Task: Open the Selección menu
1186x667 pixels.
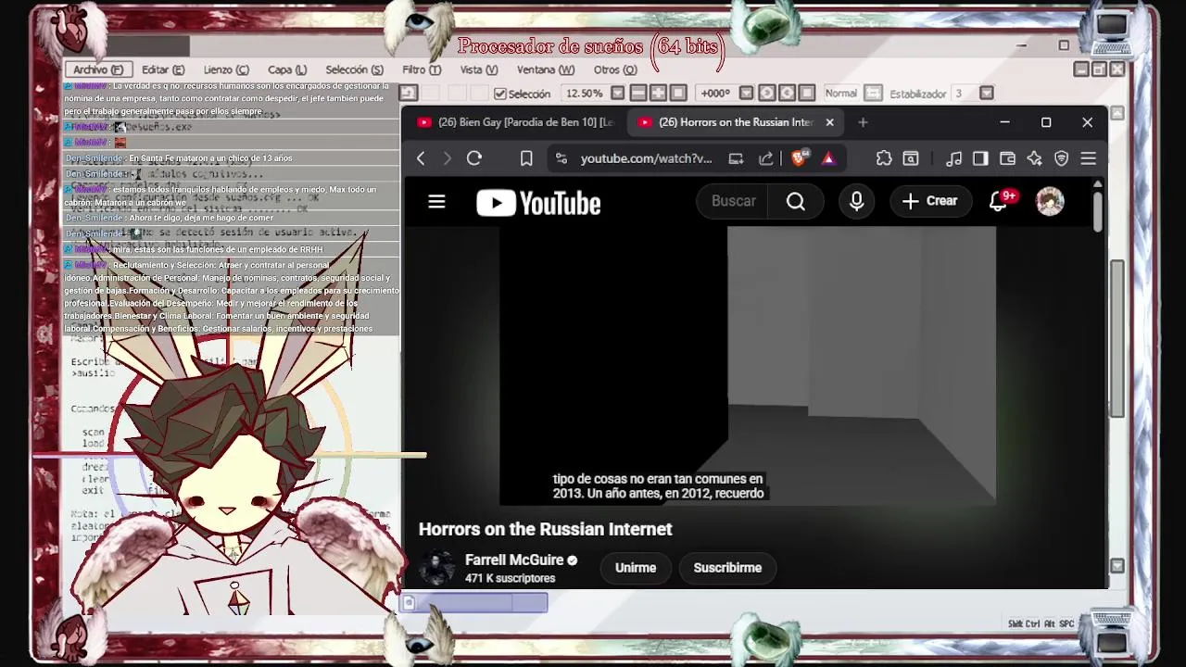Action: [x=354, y=69]
